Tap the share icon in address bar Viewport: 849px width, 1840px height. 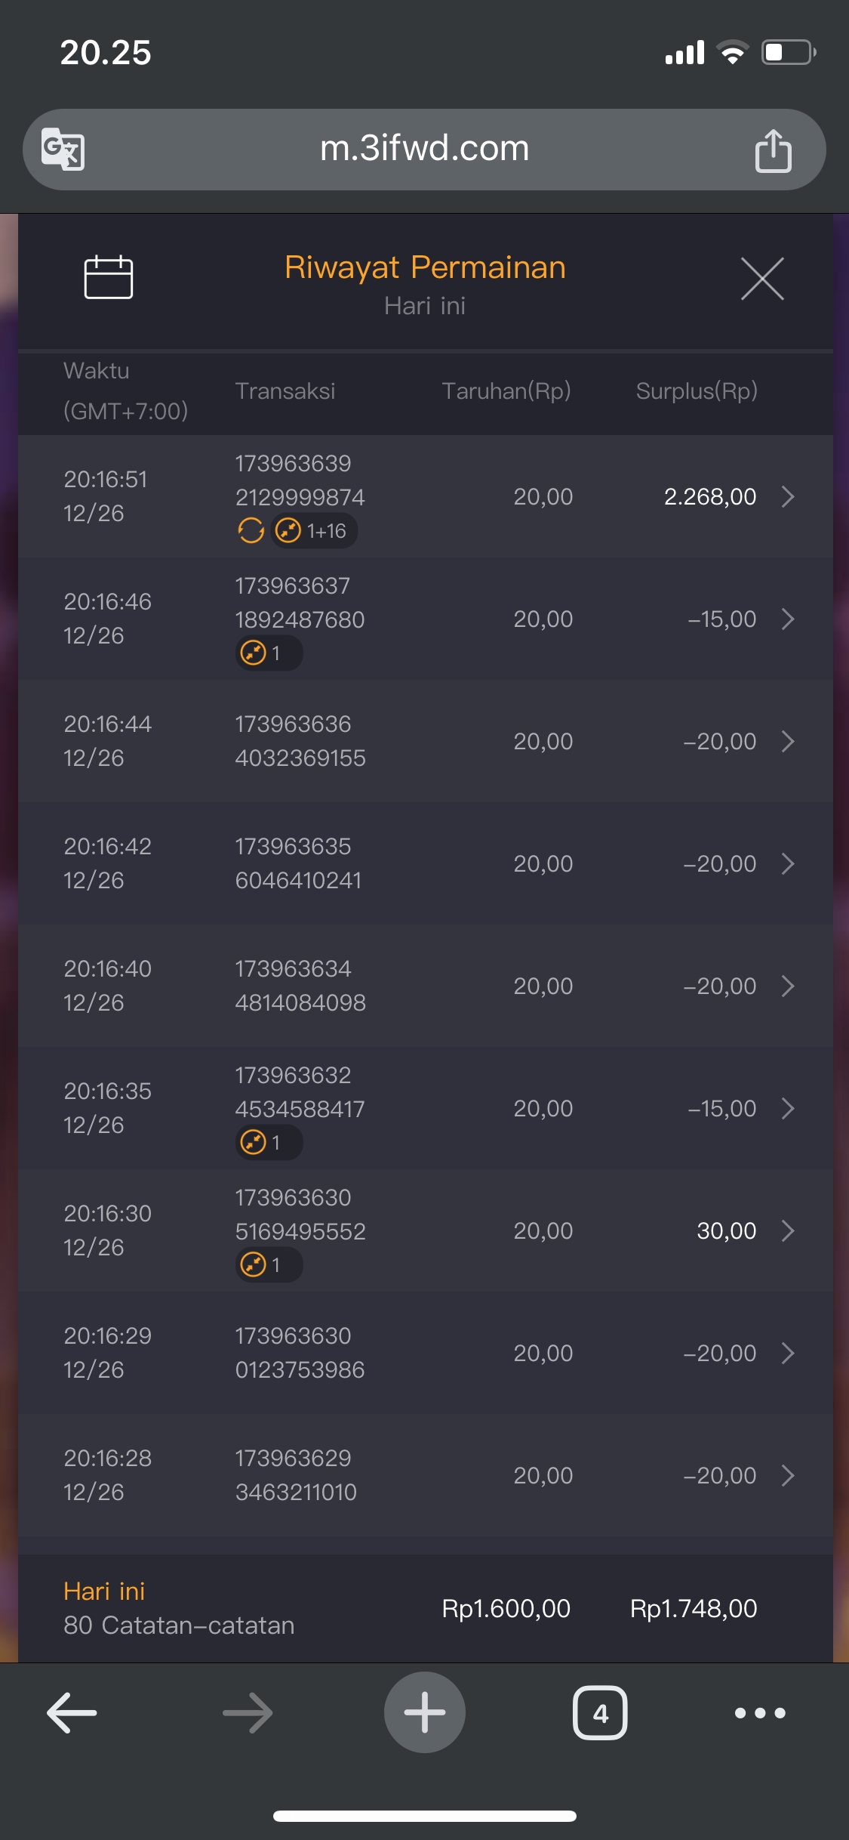tap(773, 150)
